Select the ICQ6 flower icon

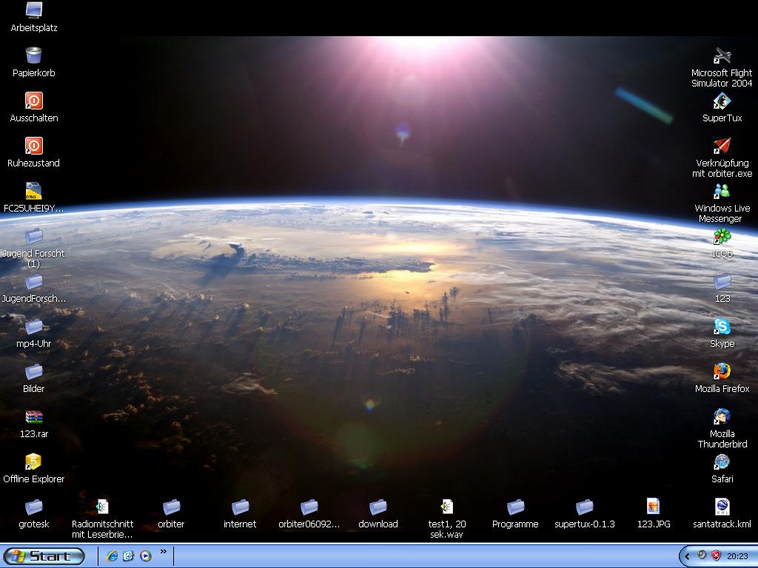coord(722,237)
